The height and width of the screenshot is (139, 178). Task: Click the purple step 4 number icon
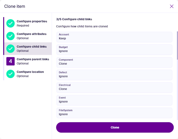[10, 61]
